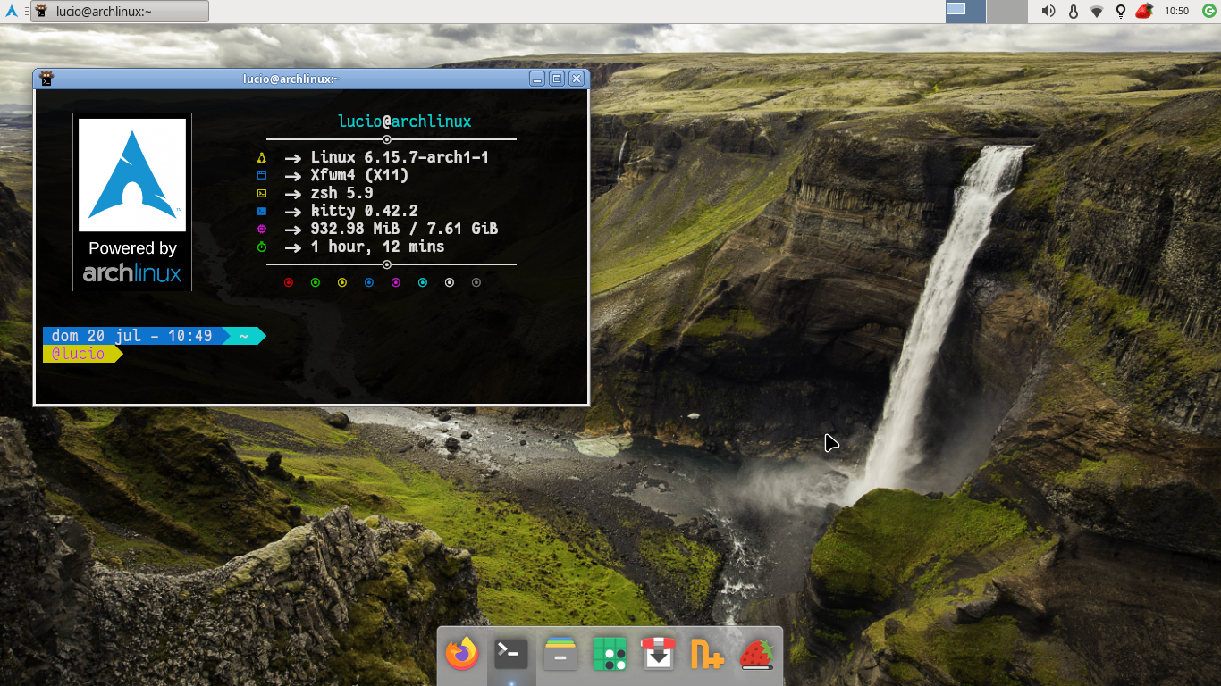Click the blue color dot in terminal

[x=369, y=282]
